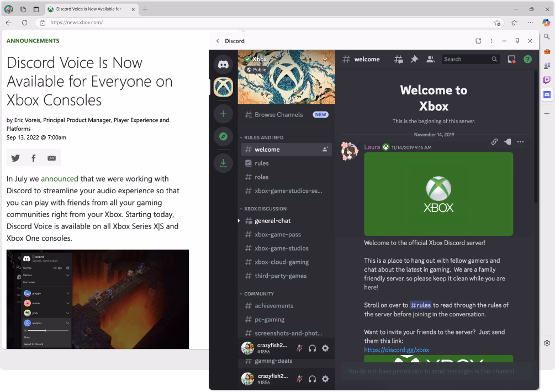Open Discord panel in new tab
Viewport: 555px width, 392px height.
click(x=478, y=41)
